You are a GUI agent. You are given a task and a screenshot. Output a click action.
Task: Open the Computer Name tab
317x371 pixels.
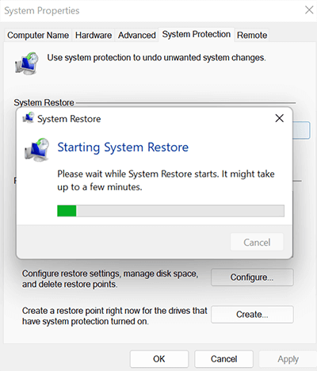(38, 35)
